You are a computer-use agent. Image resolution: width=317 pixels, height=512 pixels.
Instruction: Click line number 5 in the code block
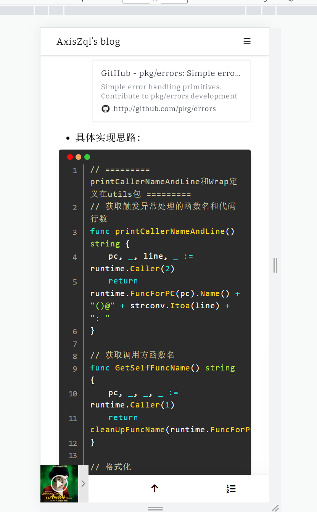coord(75,282)
